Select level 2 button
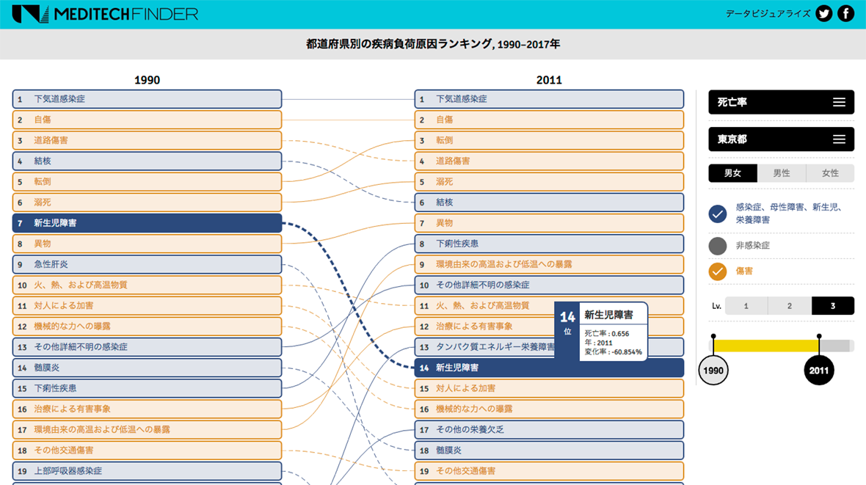 789,306
